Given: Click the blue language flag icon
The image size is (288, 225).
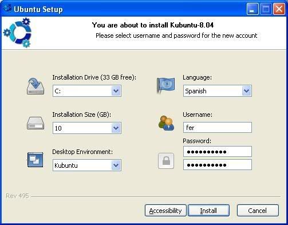Looking at the screenshot, I should coord(165,85).
